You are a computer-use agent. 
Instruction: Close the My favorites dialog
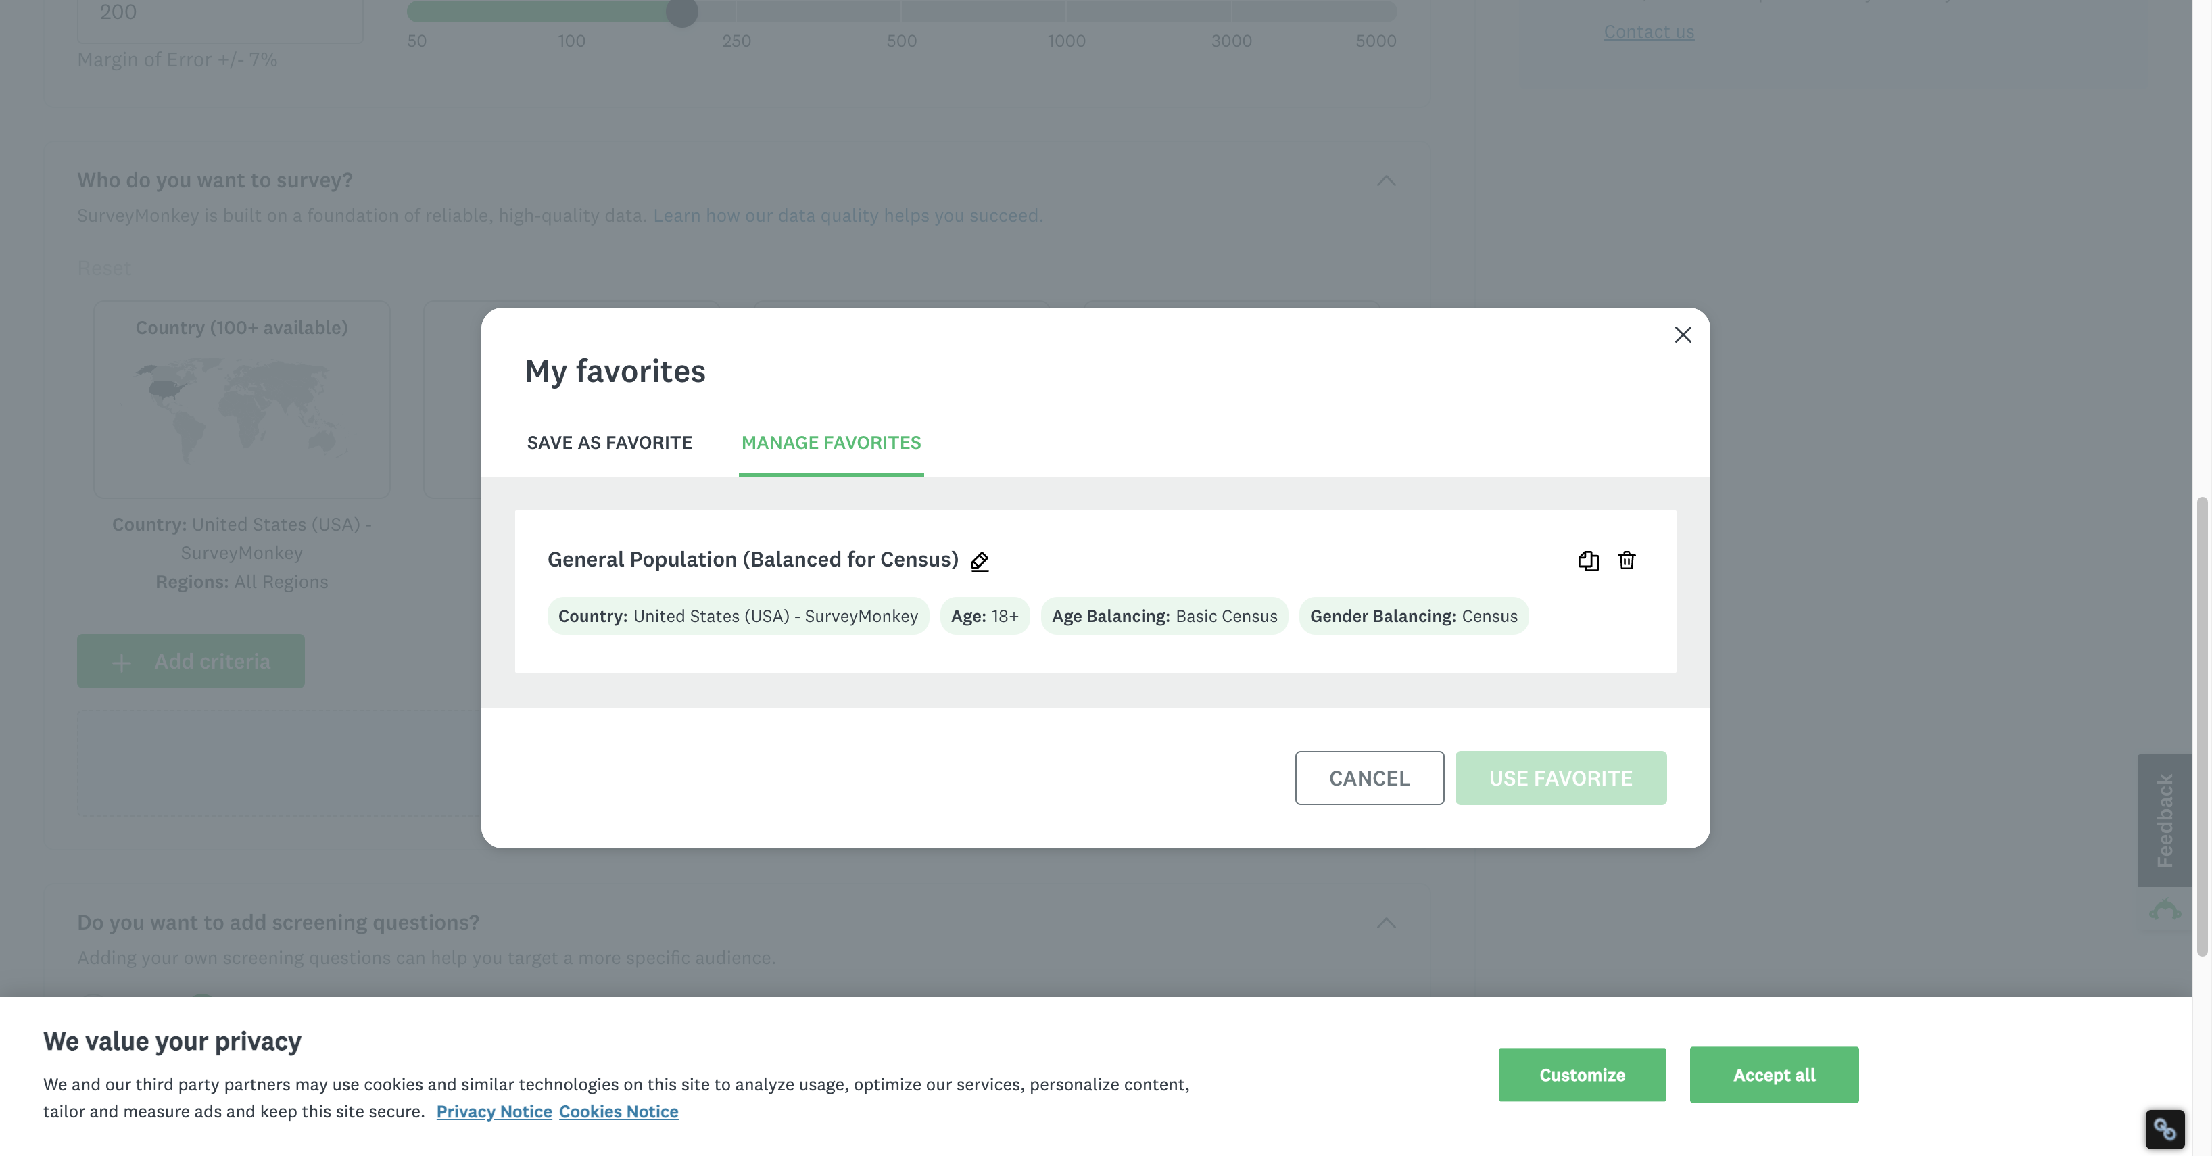pyautogui.click(x=1682, y=335)
